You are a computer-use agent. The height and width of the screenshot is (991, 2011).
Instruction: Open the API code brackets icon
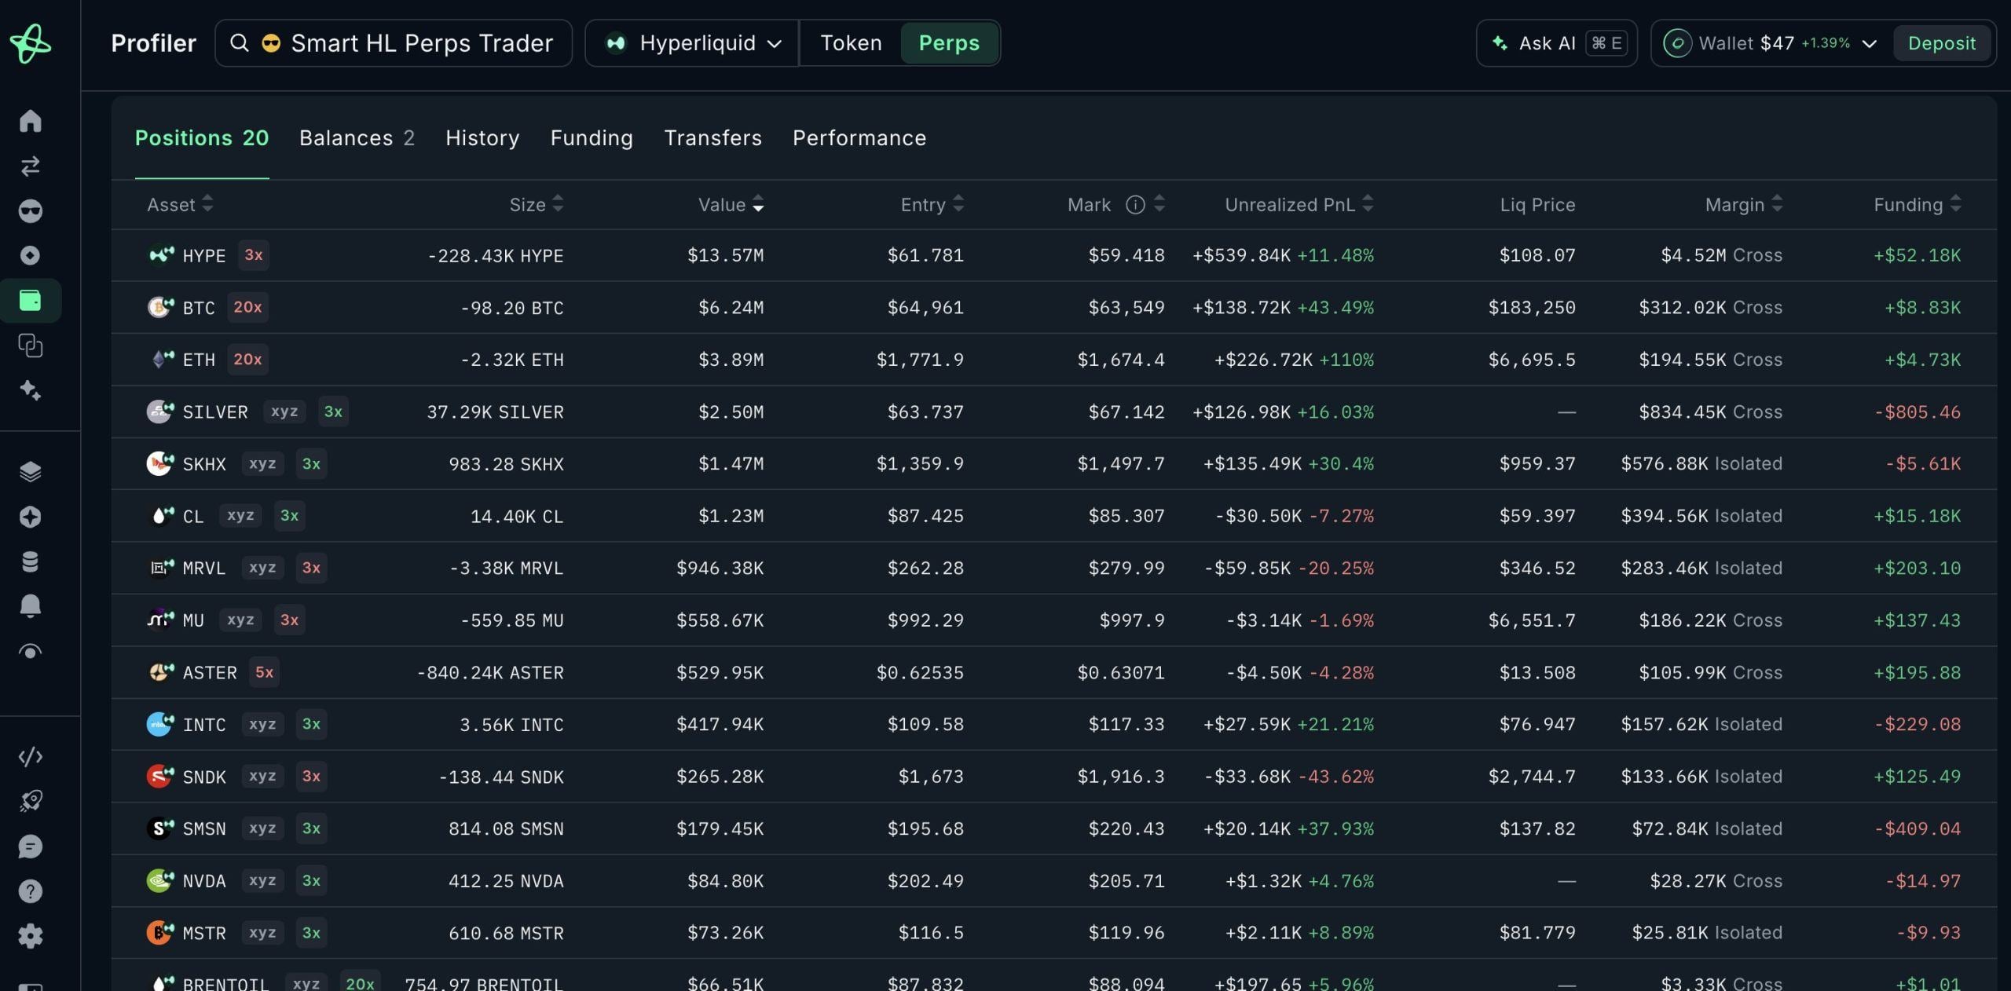[30, 757]
